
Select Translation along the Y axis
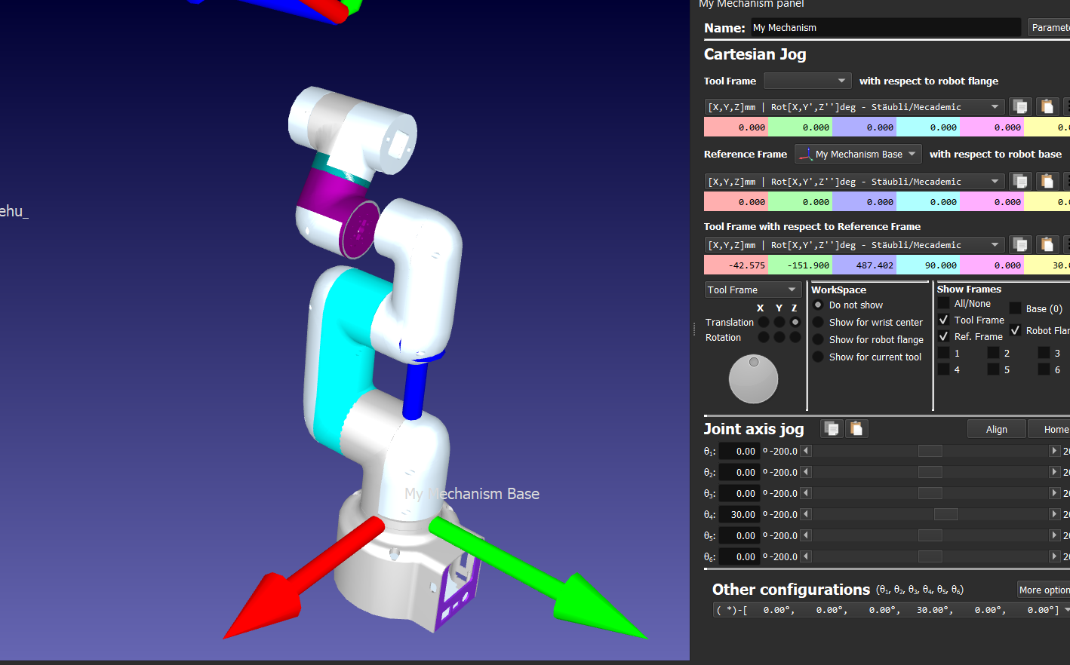pos(779,322)
